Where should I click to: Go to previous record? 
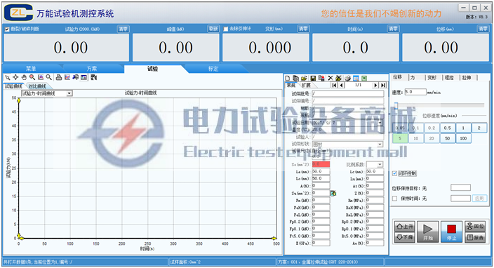[x=342, y=86]
